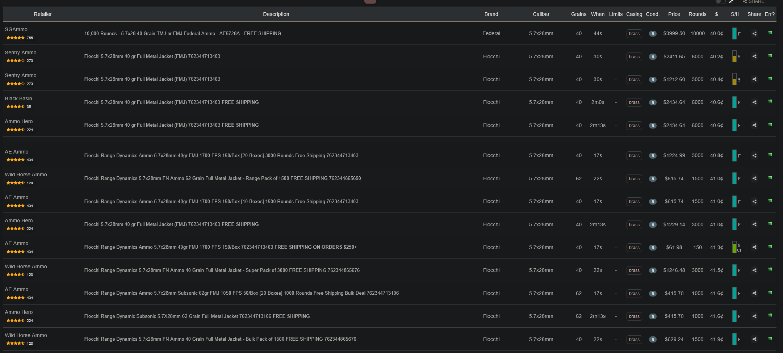Open the Range Pack of 1500 listing
783x353 pixels.
click(x=222, y=178)
